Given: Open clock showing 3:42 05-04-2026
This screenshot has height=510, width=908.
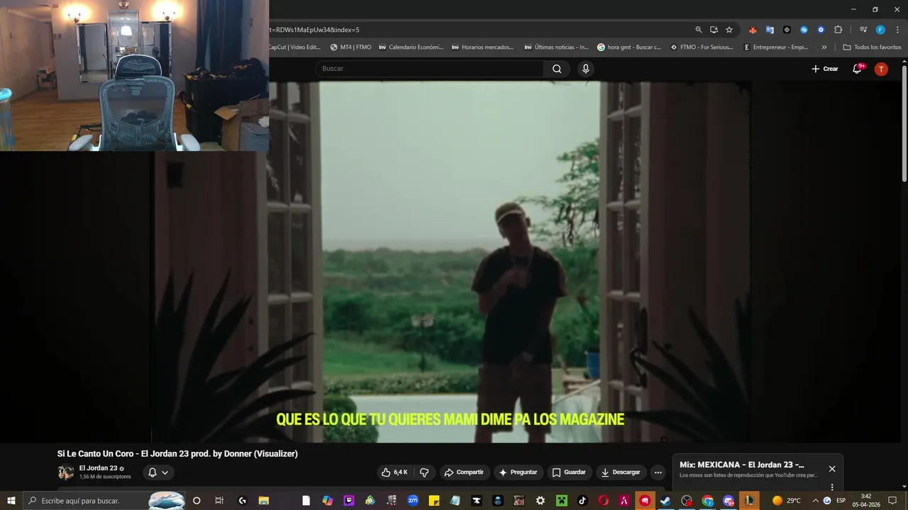Looking at the screenshot, I should coord(866,501).
